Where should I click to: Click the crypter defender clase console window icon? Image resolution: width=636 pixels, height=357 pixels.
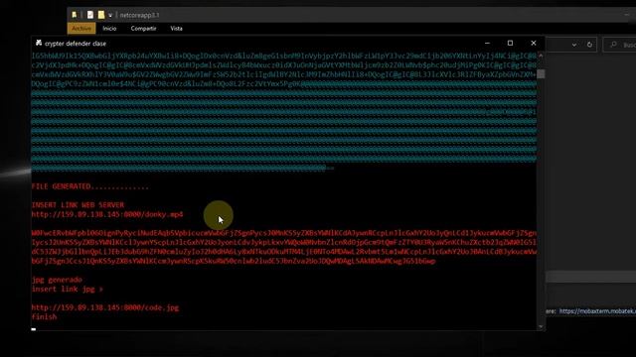[39, 43]
